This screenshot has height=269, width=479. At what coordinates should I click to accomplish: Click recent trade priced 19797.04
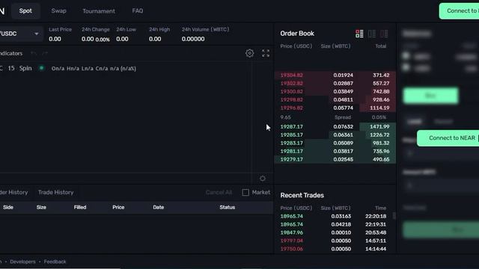[333, 241]
